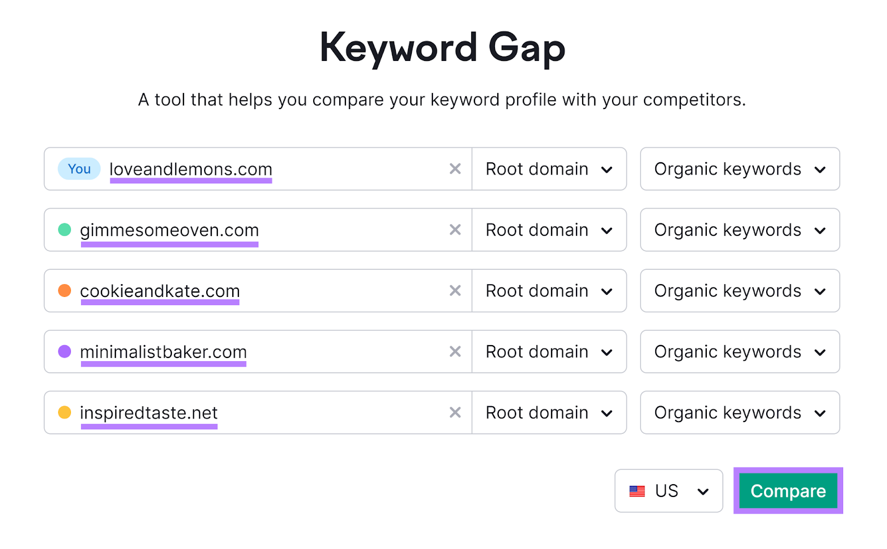Open Organic keywords options for inspiredtaste.net

(x=740, y=413)
